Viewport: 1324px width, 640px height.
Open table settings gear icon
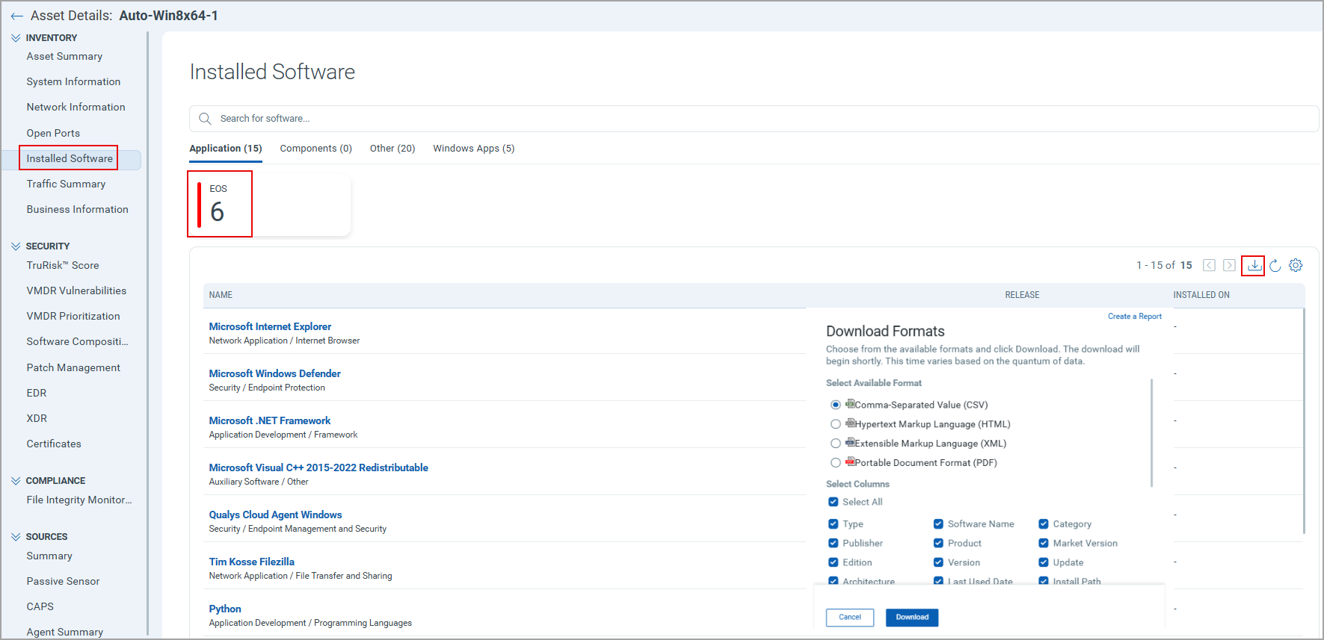pyautogui.click(x=1296, y=265)
